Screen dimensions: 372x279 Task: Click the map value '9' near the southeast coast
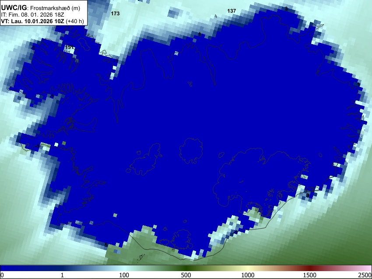click(x=308, y=195)
